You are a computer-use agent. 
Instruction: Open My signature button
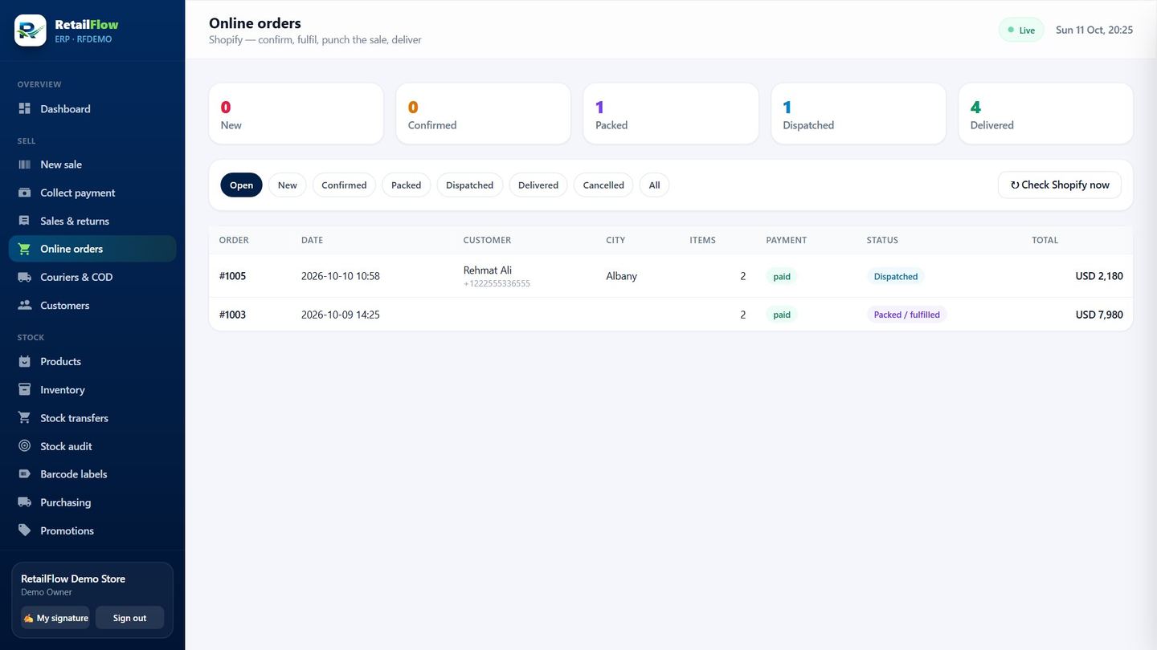point(55,618)
